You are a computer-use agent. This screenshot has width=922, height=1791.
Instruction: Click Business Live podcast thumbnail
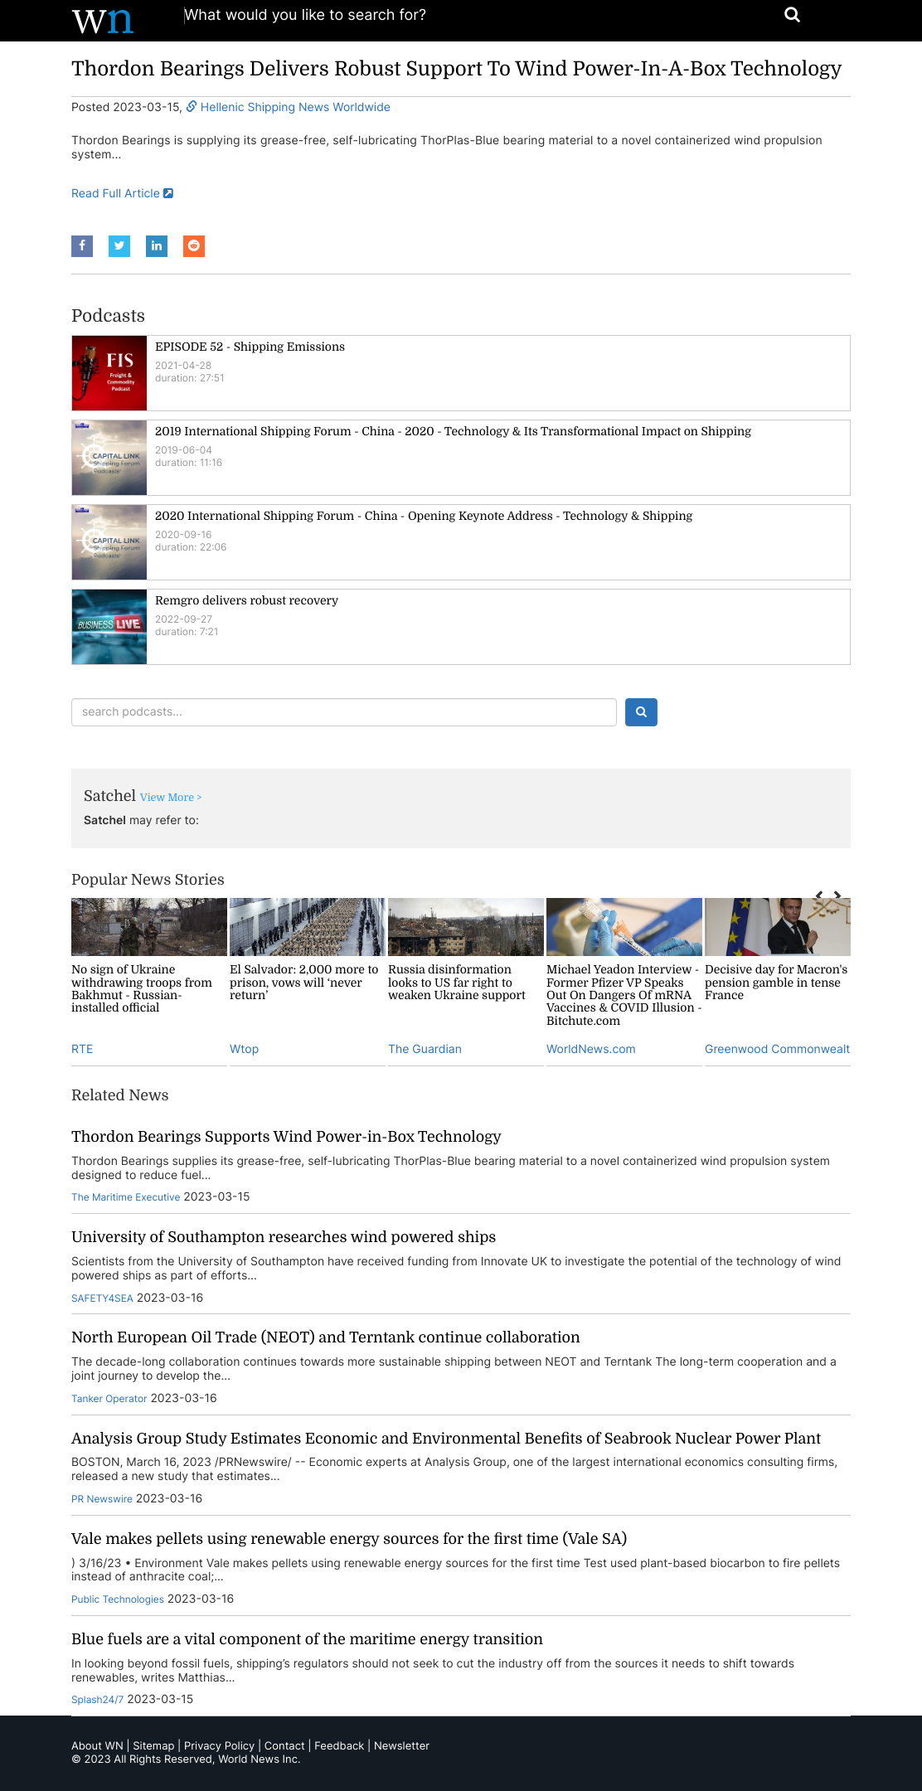(x=109, y=627)
